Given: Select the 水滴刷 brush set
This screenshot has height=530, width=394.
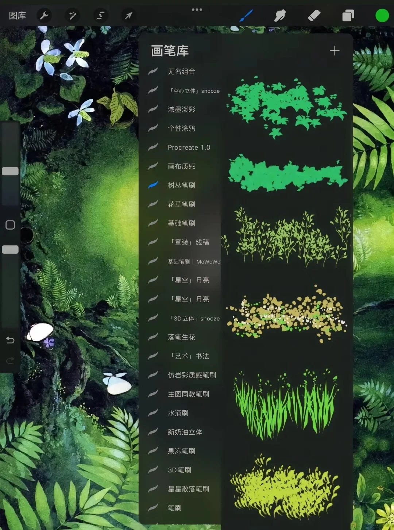Looking at the screenshot, I should point(178,413).
